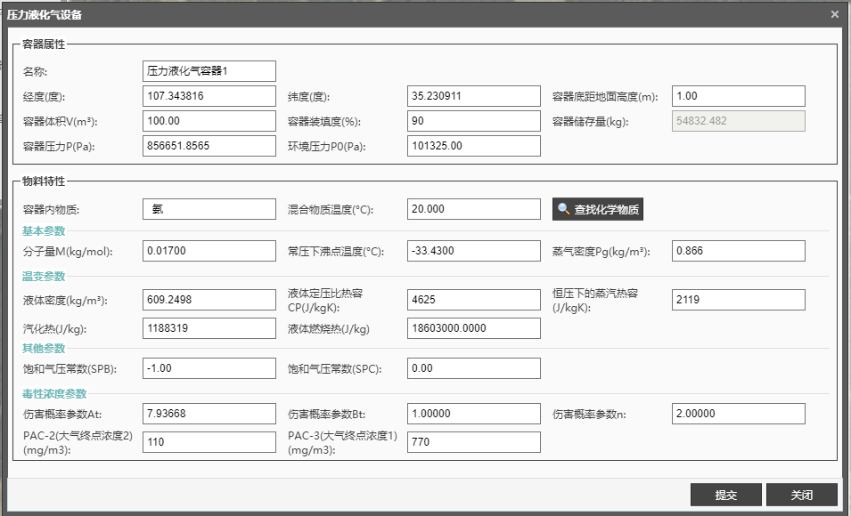Focus the 纬度 latitude input field
851x516 pixels.
[474, 96]
